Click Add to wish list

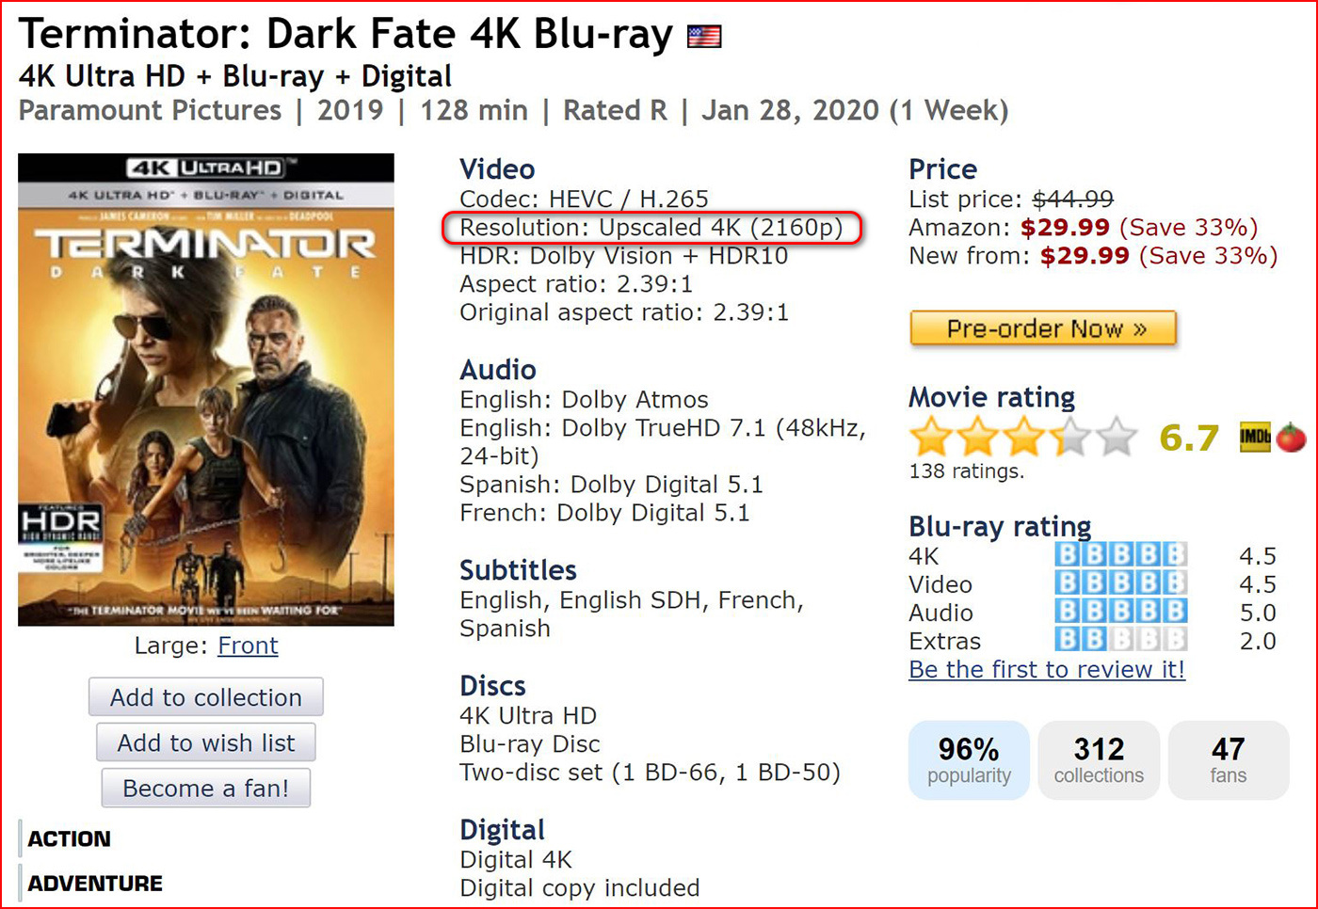pos(205,742)
